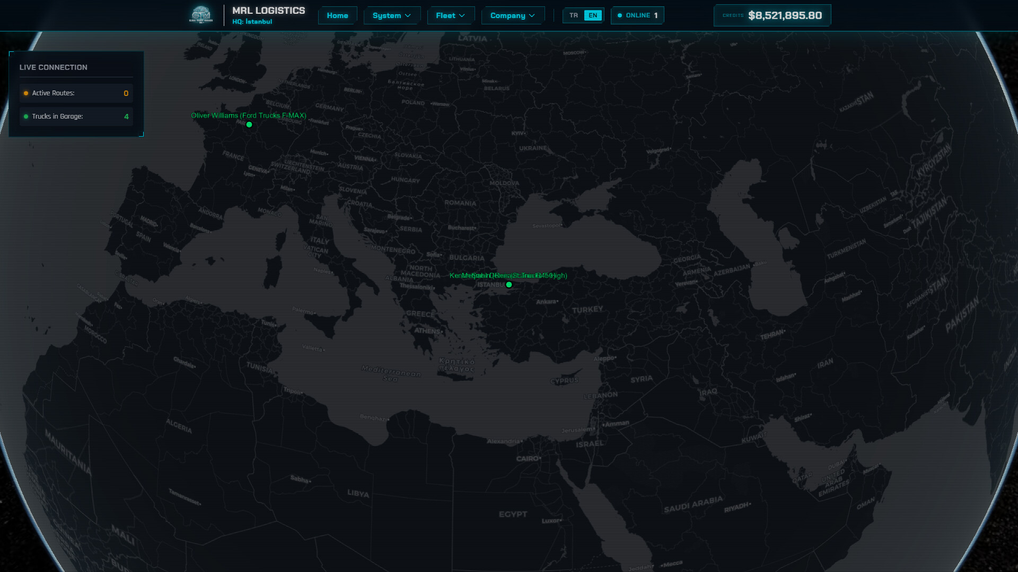
Task: Click HQ: İstanbul subtitle under company name
Action: pyautogui.click(x=252, y=22)
